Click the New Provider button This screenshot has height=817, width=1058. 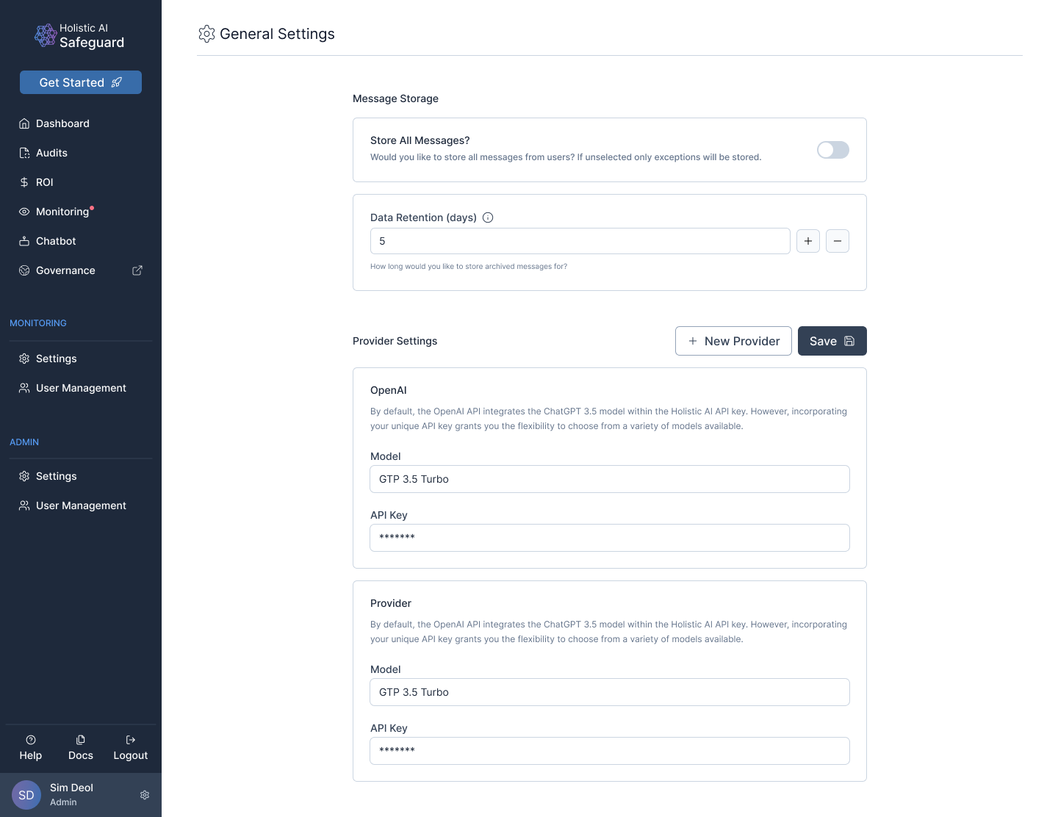[x=733, y=341]
